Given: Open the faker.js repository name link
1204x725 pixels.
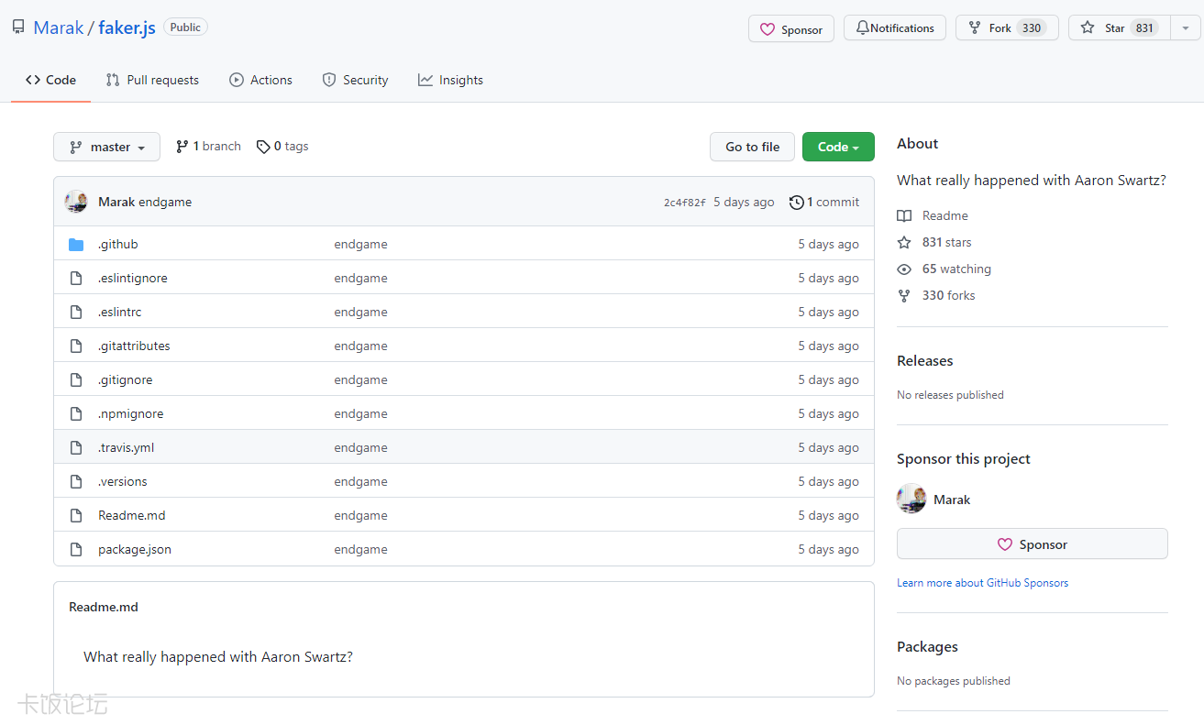Looking at the screenshot, I should [127, 27].
